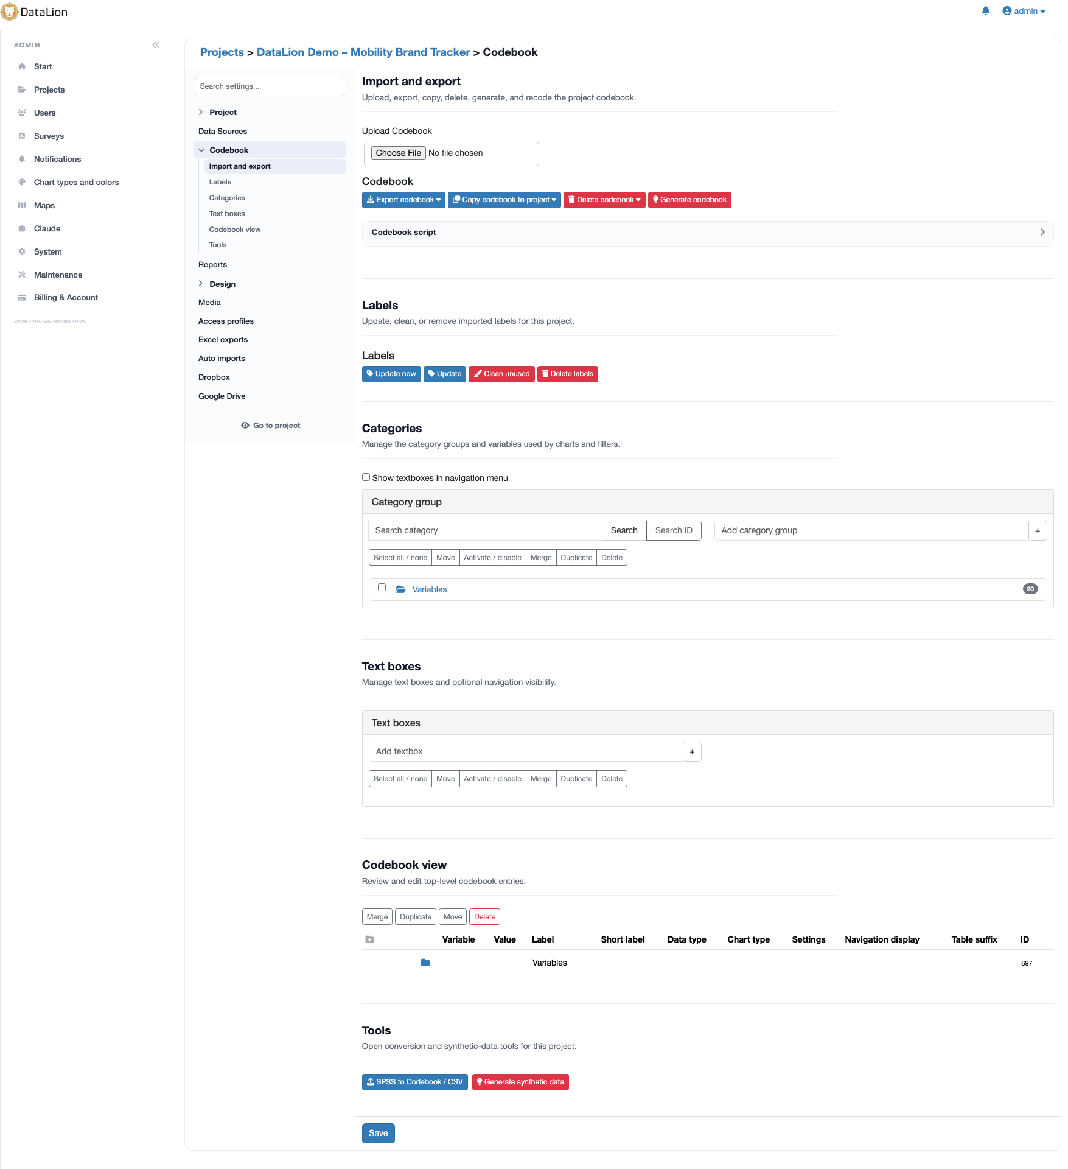This screenshot has height=1169, width=1068.
Task: Click the Surveys icon in sidebar
Action: (22, 136)
